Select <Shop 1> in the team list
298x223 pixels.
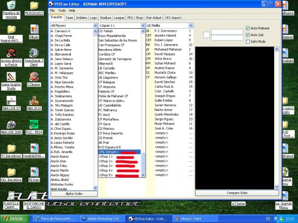tap(119, 157)
